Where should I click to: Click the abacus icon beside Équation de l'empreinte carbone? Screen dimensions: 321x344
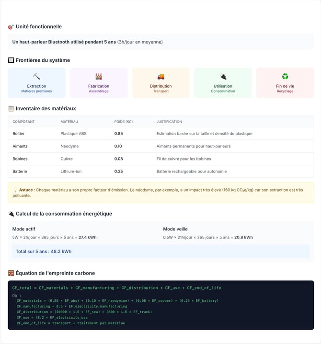[11, 273]
